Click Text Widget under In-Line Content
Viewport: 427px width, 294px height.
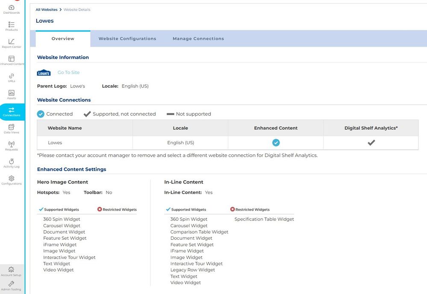pyautogui.click(x=184, y=276)
